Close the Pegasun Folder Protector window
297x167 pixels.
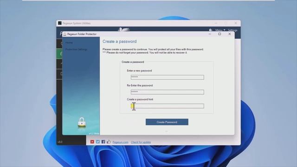pos(230,34)
